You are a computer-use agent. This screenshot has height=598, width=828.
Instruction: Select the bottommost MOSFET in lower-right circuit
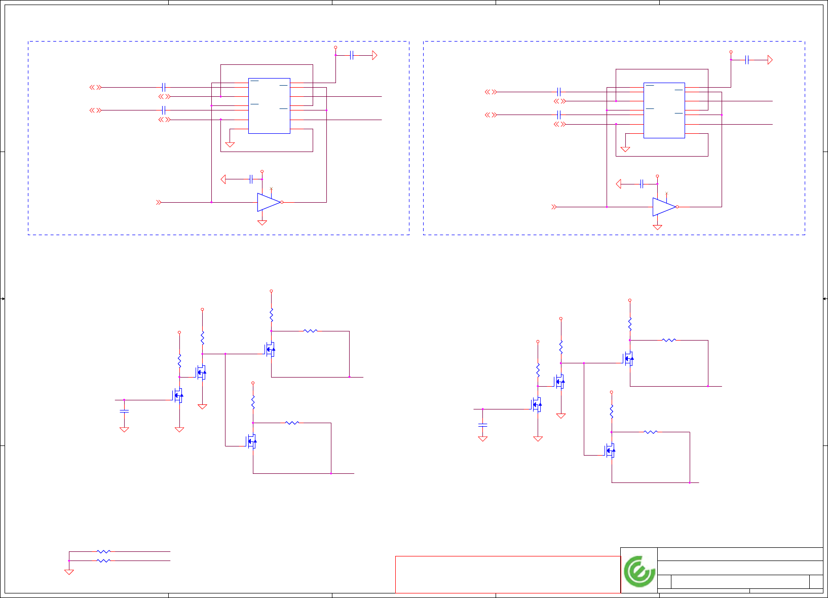[610, 451]
